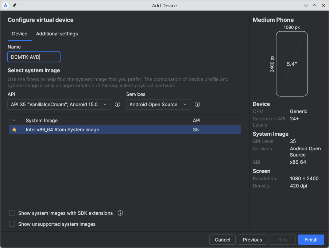The image size is (329, 248).
Task: Click the info icon beside API dropdown
Action: pos(117,104)
